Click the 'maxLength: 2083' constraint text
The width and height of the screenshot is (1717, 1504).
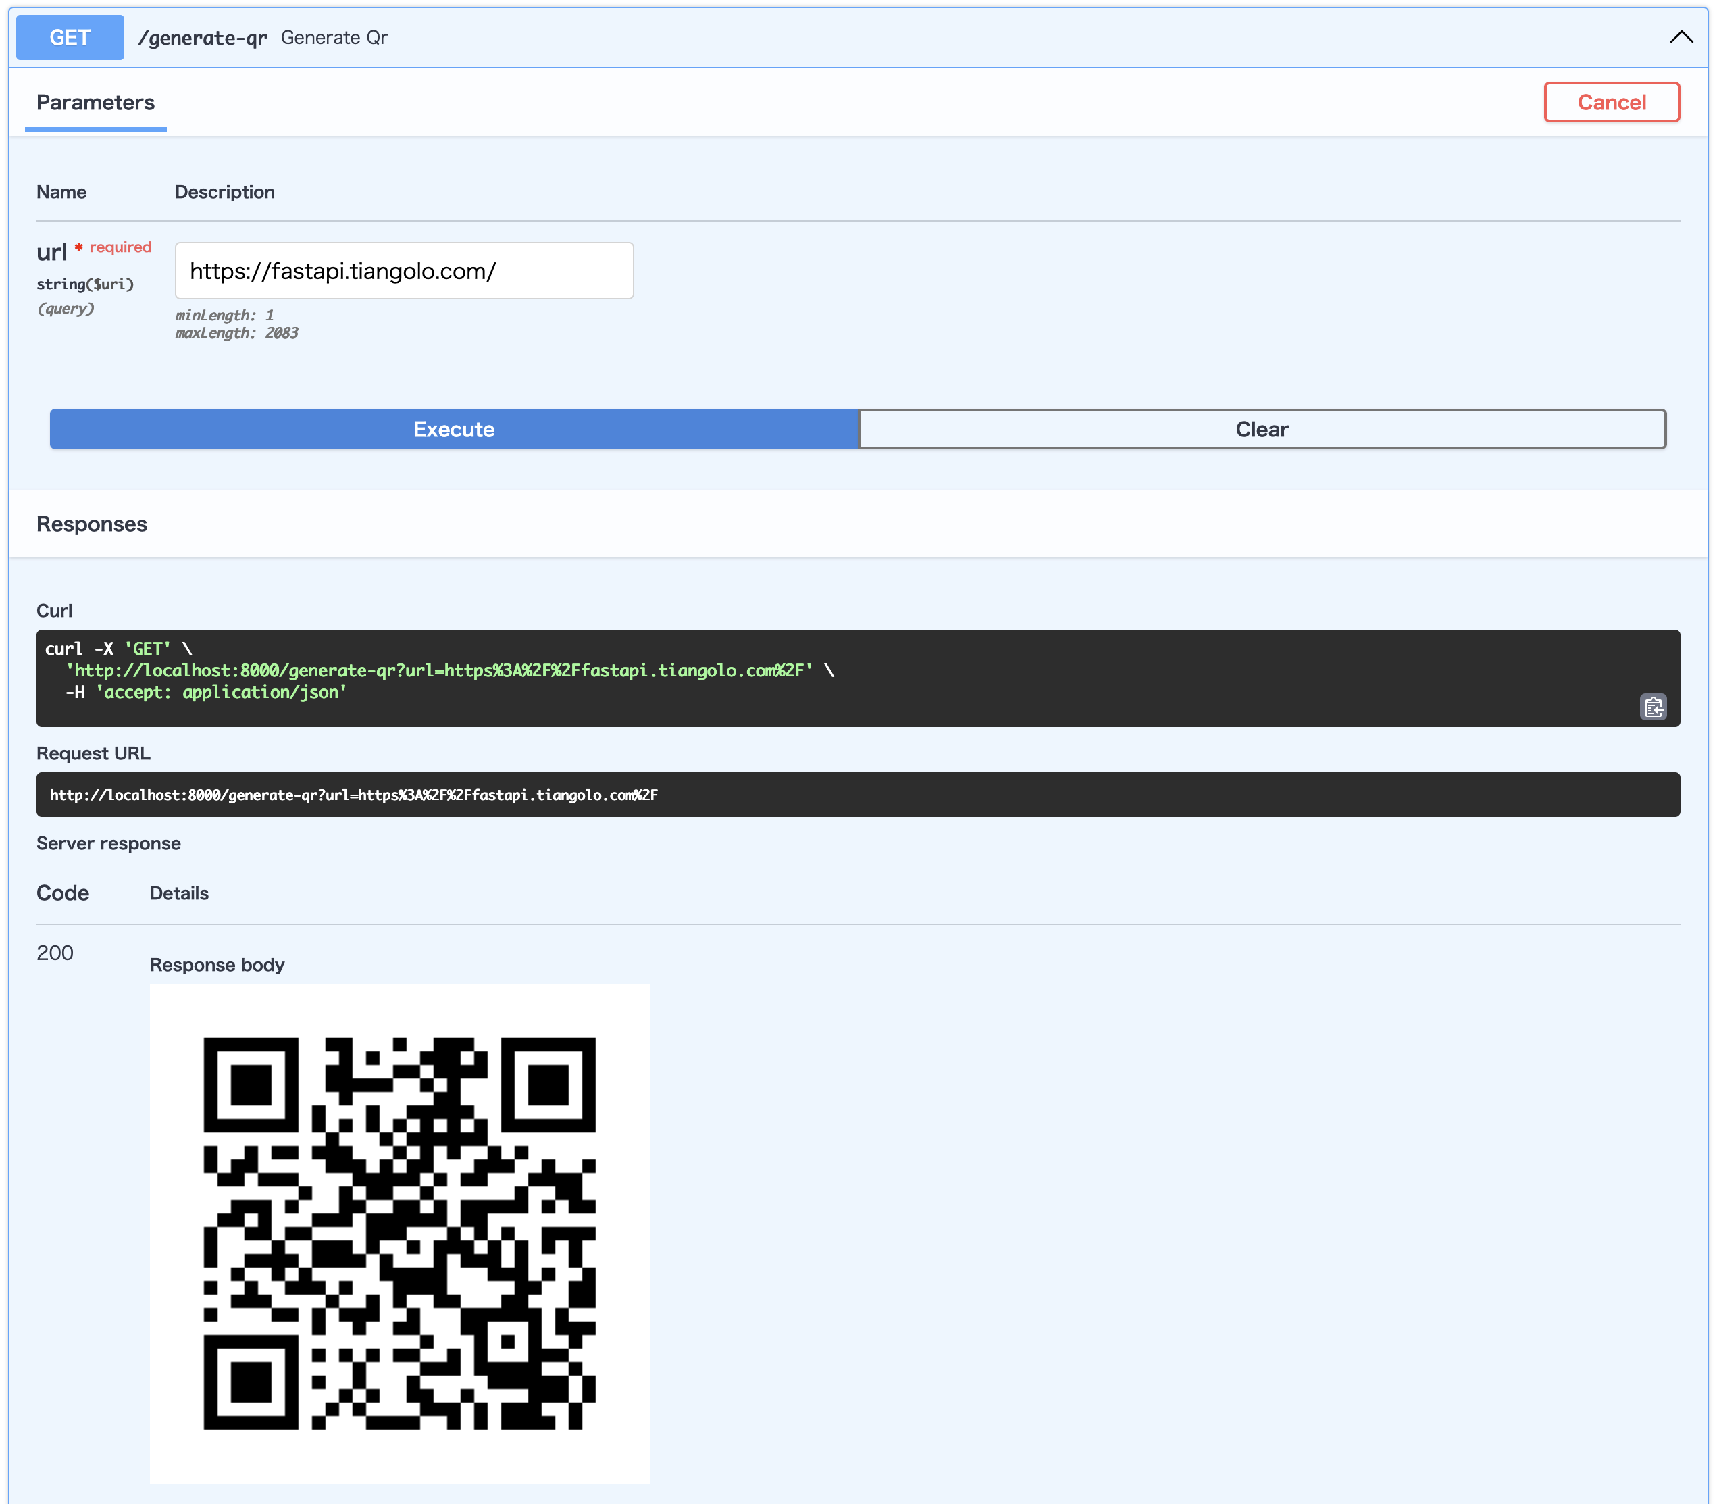pos(236,332)
